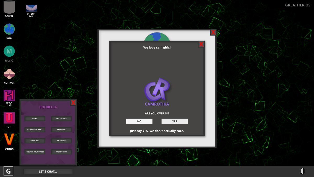The image size is (314, 177).
Task: Answer NO to the age prompt
Action: coord(139,121)
